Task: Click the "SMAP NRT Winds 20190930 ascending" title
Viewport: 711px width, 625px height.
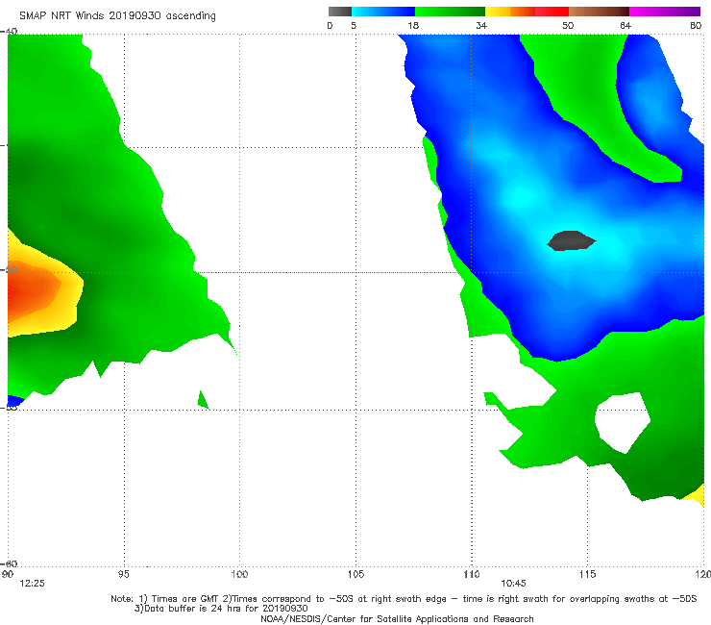Action: 117,15
